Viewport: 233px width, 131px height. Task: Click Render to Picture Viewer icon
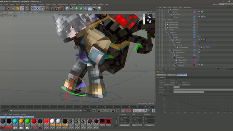click(x=57, y=8)
